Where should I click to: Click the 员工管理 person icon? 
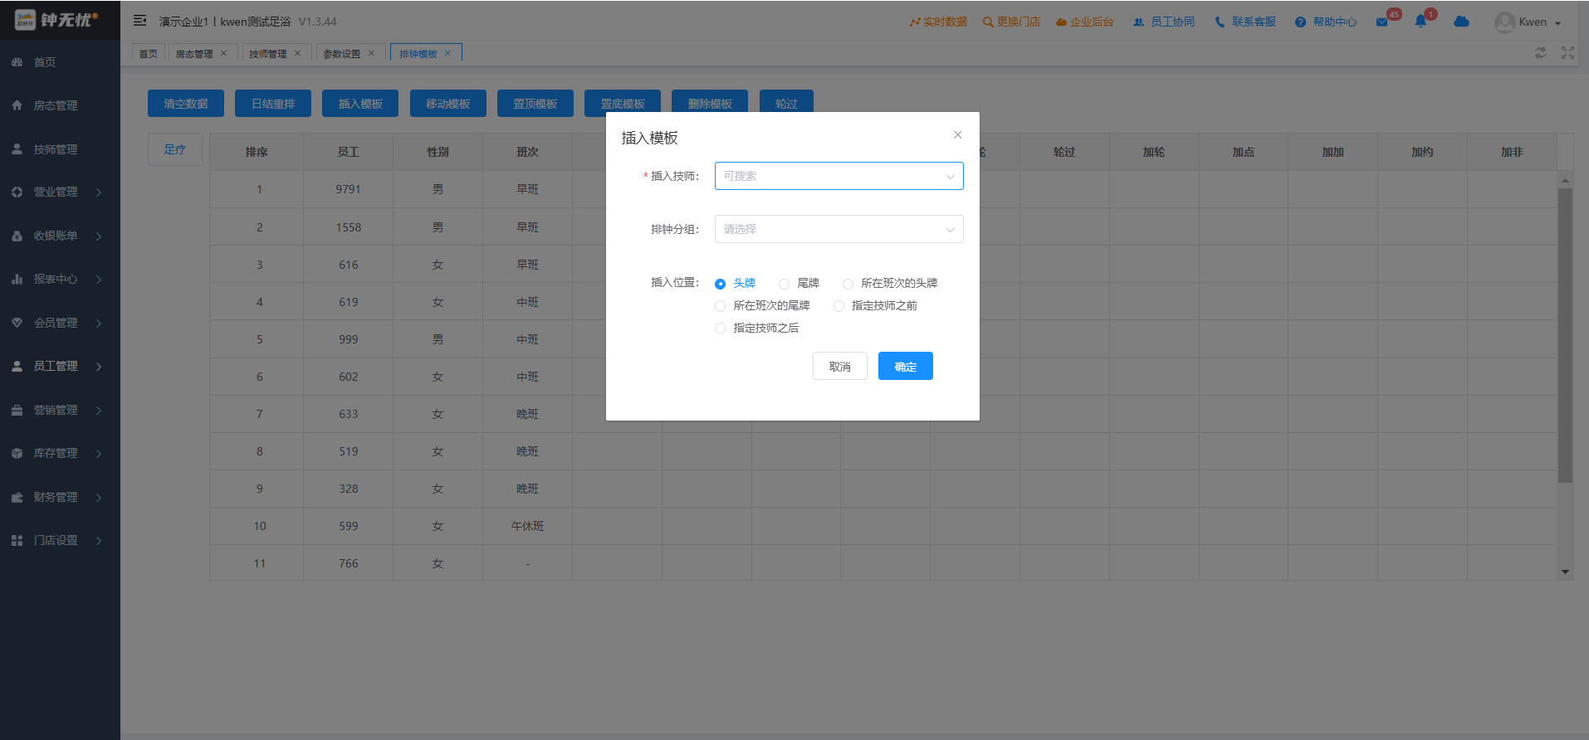click(x=17, y=366)
